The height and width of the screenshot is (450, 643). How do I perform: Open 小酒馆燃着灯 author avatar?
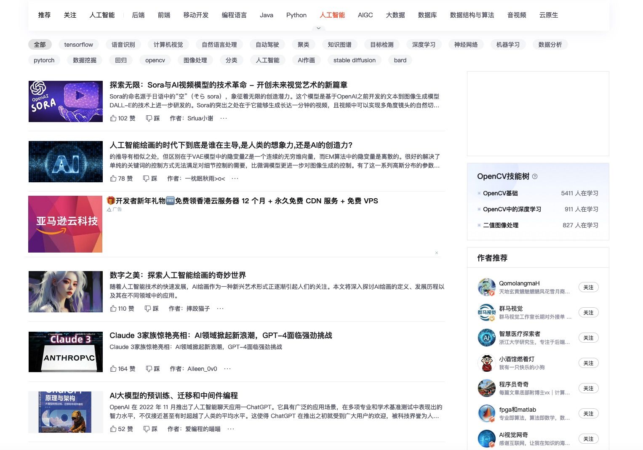pos(486,363)
